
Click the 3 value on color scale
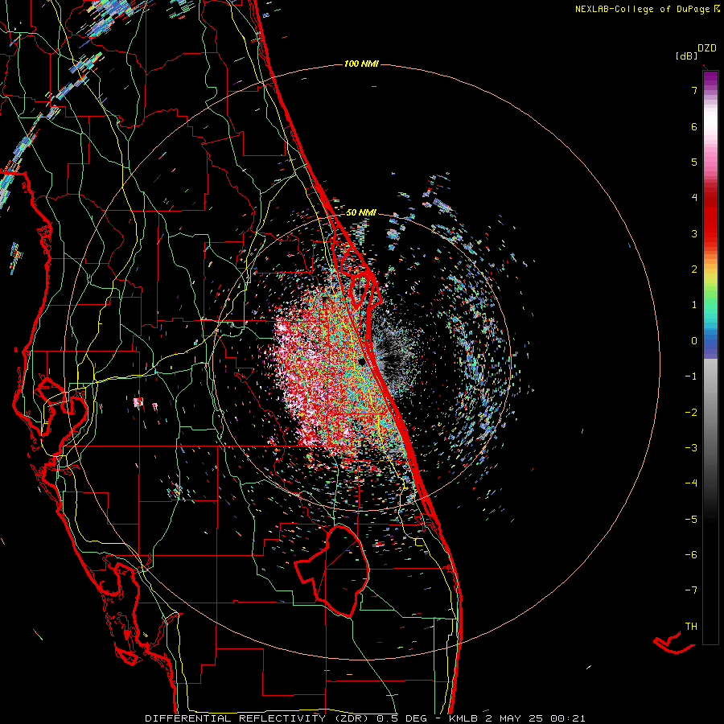tap(694, 233)
